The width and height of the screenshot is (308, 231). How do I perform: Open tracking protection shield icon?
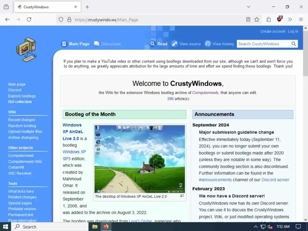point(61,20)
